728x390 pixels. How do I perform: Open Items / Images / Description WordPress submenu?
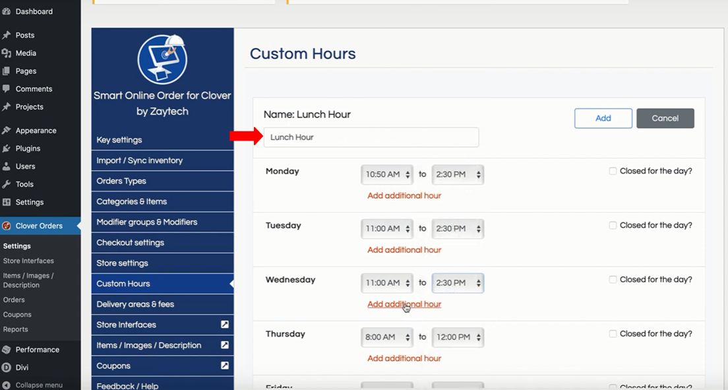tap(28, 280)
